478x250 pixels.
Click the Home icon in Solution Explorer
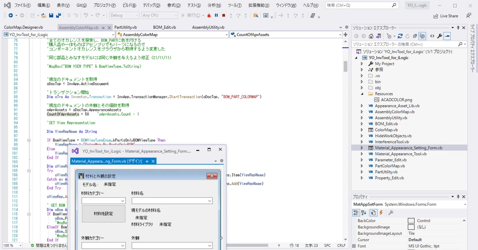point(371,36)
